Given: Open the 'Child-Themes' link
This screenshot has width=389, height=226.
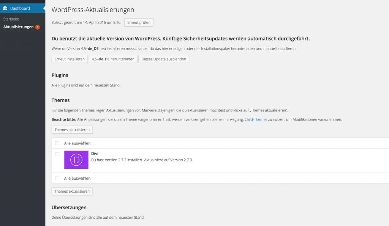Looking at the screenshot, I should pos(255,119).
